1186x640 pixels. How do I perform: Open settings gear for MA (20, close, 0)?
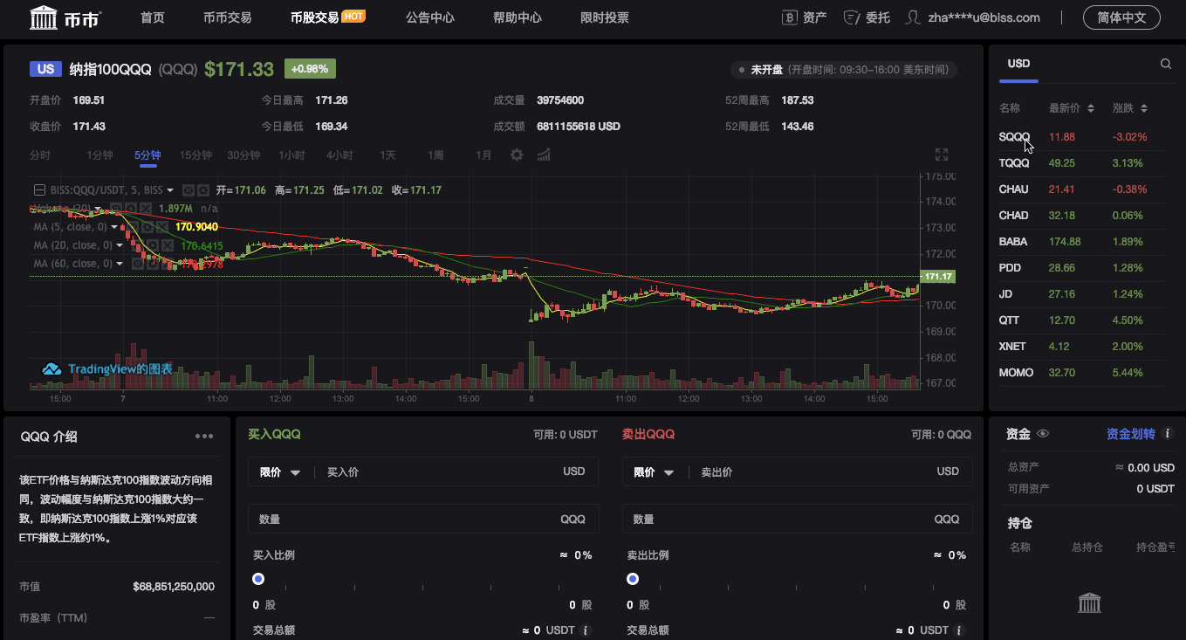pos(153,245)
